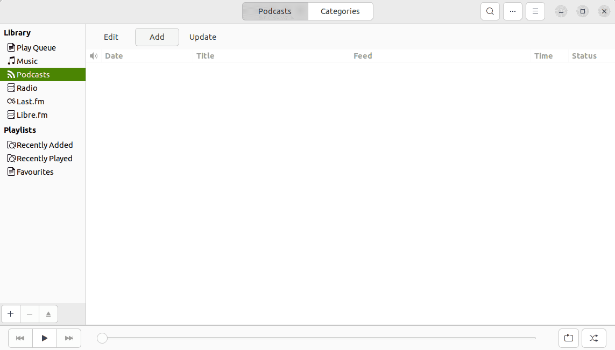The width and height of the screenshot is (615, 350).
Task: Skip to the previous track
Action: (x=20, y=338)
